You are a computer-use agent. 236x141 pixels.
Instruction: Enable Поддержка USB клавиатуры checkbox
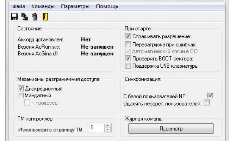click(128, 66)
